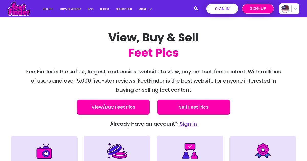Open the language selector chevron
Screen dimensions: 307x161
click(x=295, y=8)
